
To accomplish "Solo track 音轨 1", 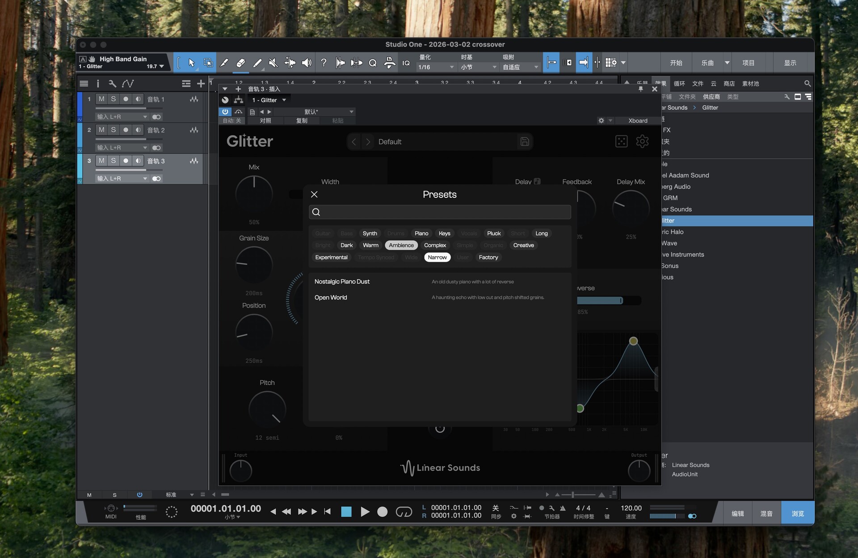I will coord(114,99).
